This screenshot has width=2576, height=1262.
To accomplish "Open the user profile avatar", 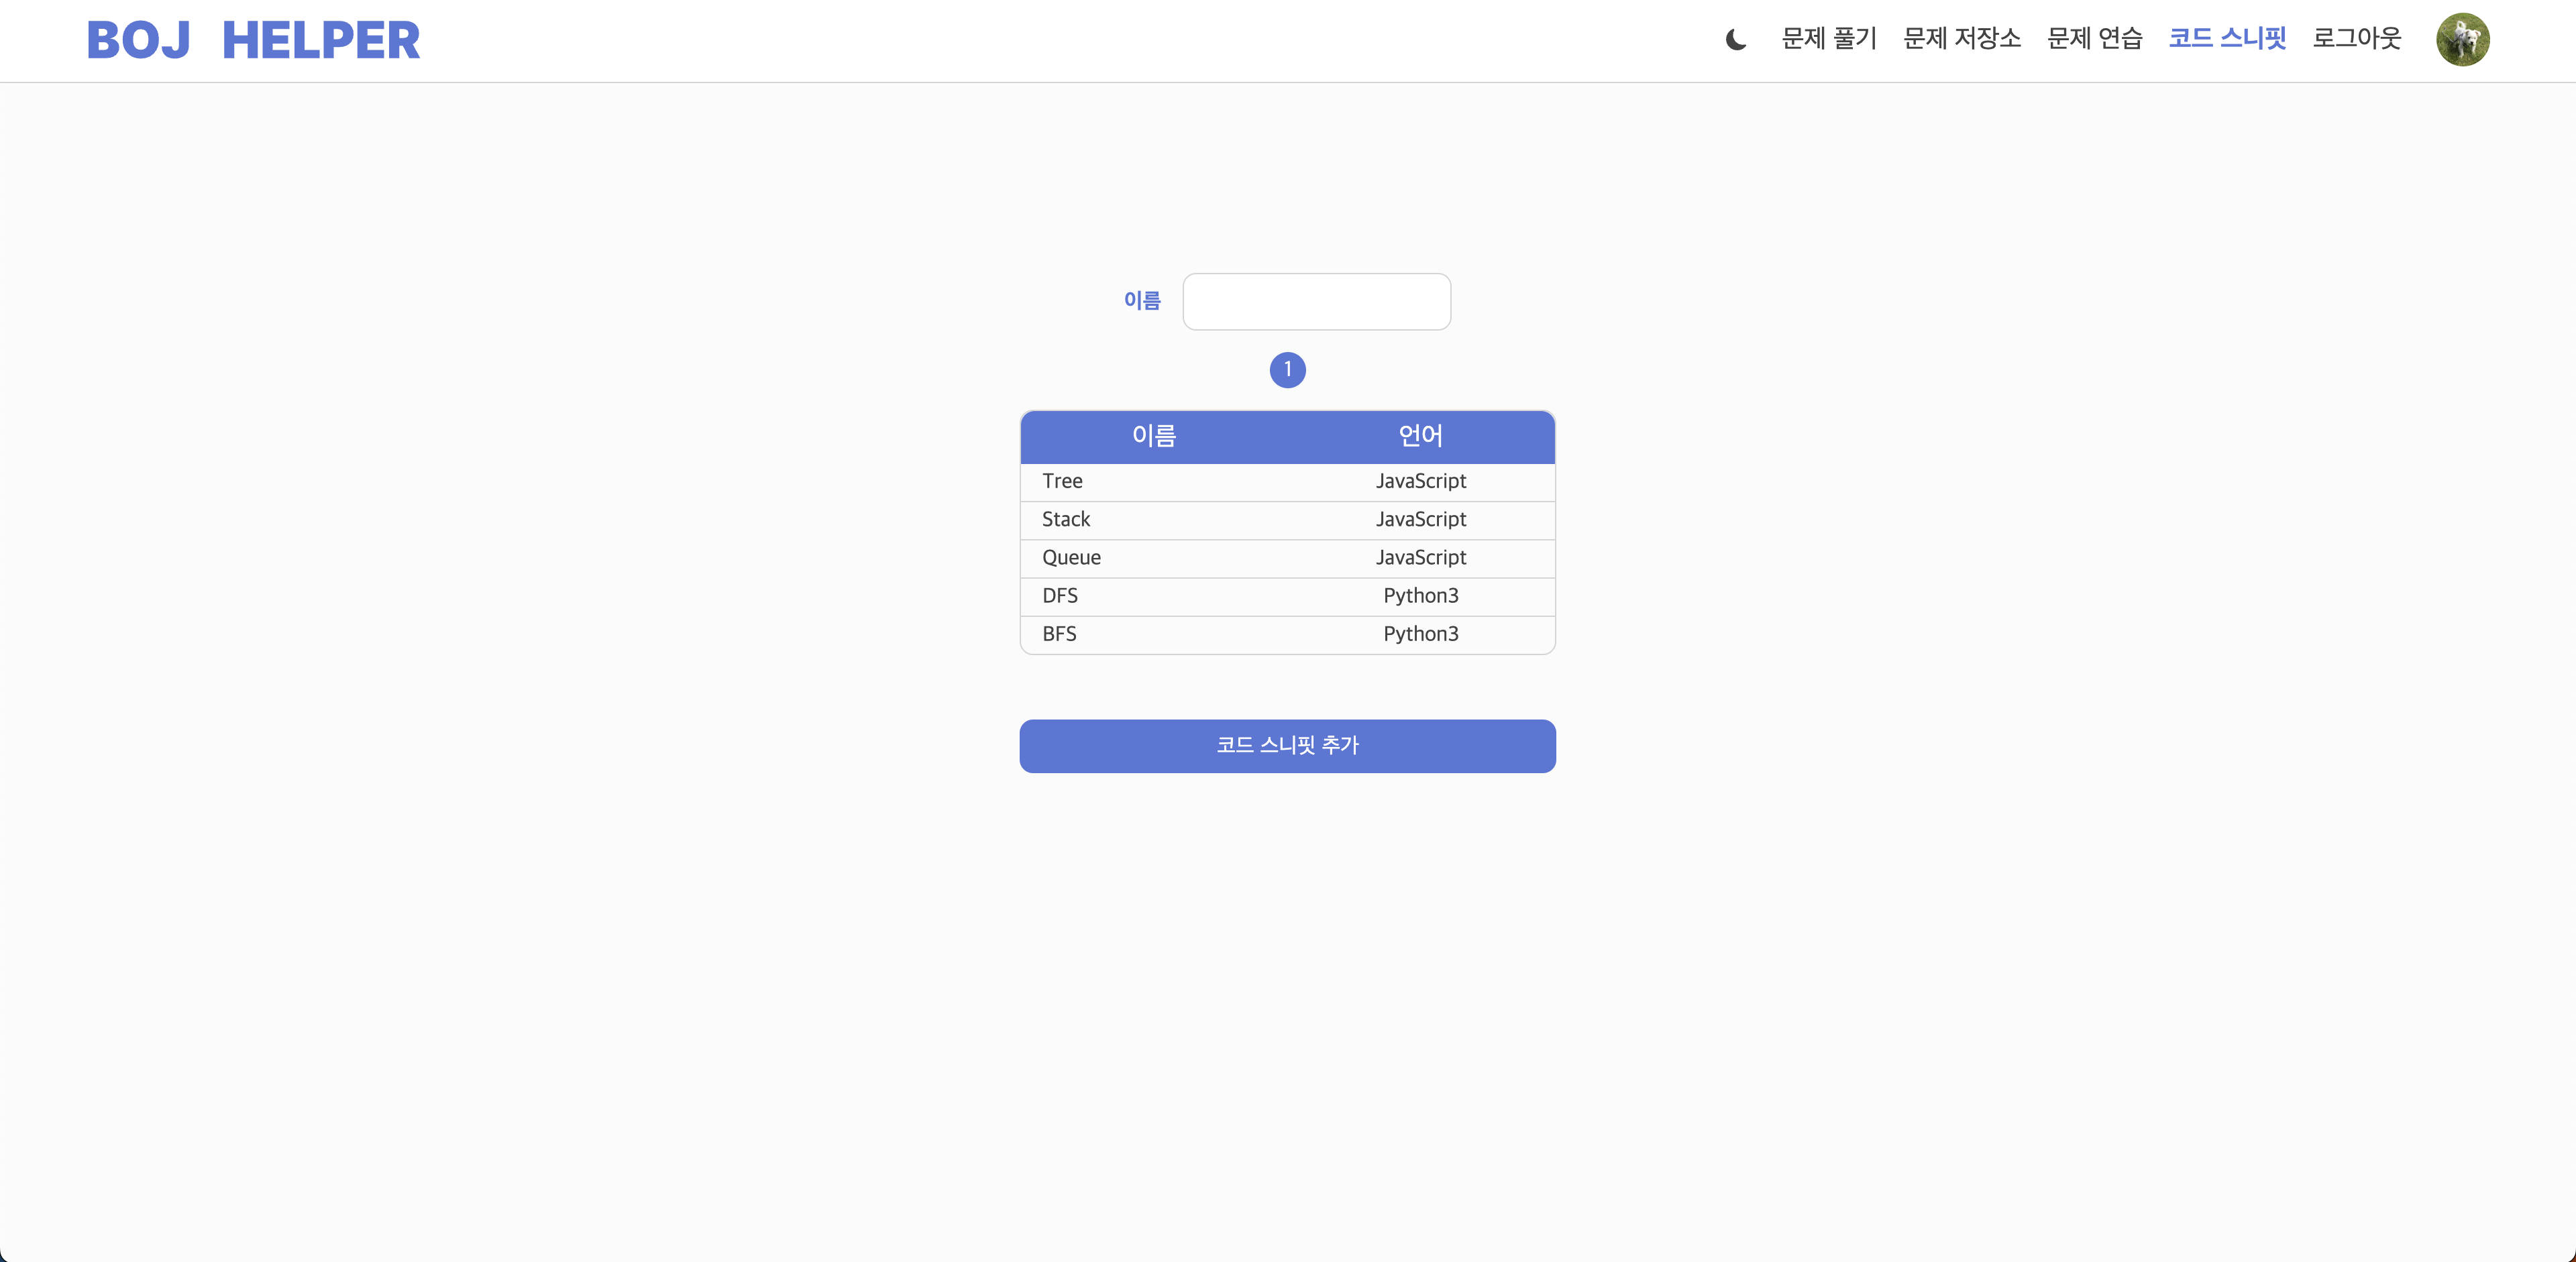I will coord(2462,40).
